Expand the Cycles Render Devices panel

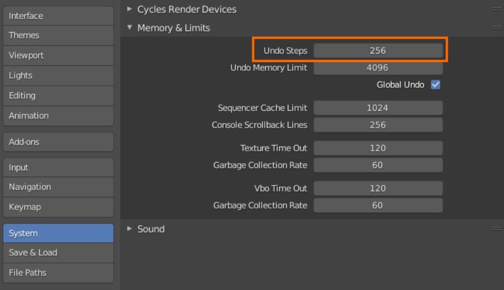(130, 9)
